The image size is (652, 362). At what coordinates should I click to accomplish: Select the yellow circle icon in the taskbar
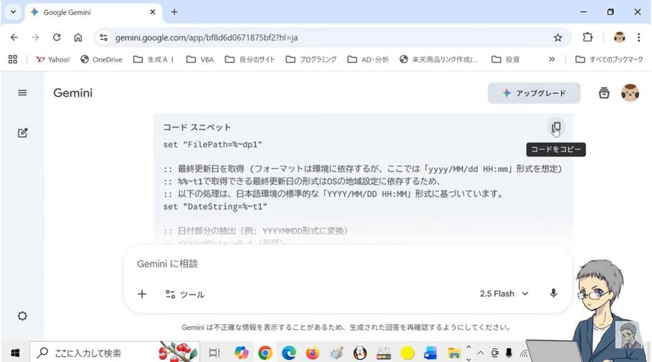point(407,352)
